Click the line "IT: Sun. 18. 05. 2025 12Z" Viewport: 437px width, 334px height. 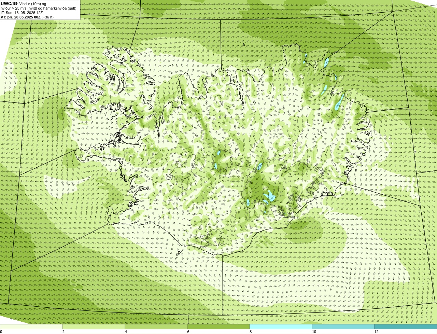tap(22, 13)
